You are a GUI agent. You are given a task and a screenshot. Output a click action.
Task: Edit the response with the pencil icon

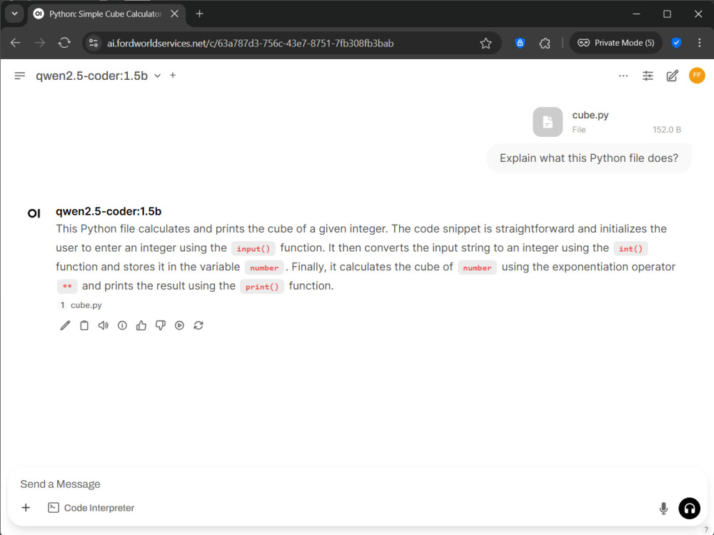(x=65, y=325)
